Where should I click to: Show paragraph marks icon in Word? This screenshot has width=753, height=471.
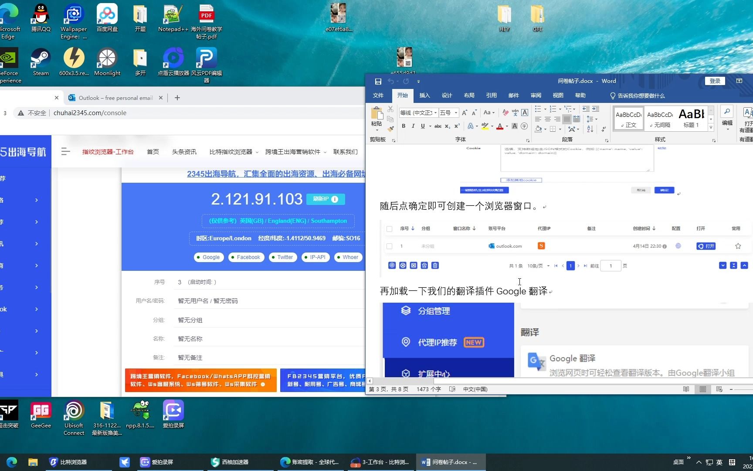click(x=604, y=129)
